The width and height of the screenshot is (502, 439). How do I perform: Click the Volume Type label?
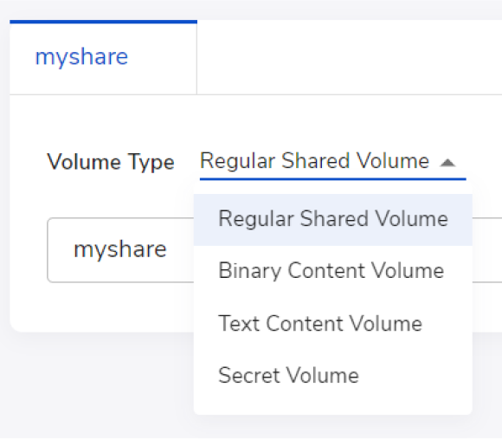[x=111, y=162]
